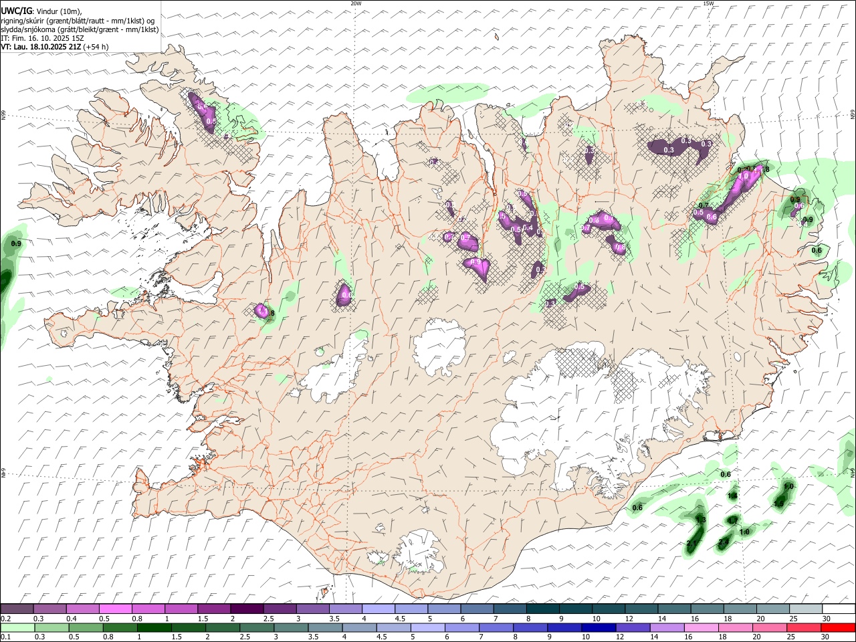Click the upper scale swatch between 0.2 and 0.3
The image size is (856, 642).
tap(17, 609)
